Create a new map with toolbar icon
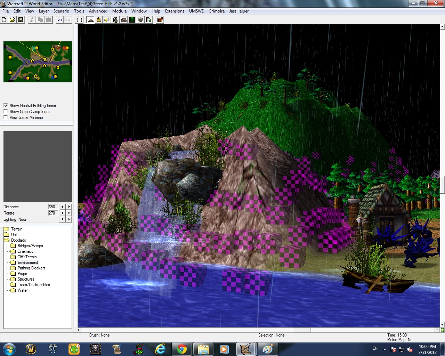 [4, 20]
